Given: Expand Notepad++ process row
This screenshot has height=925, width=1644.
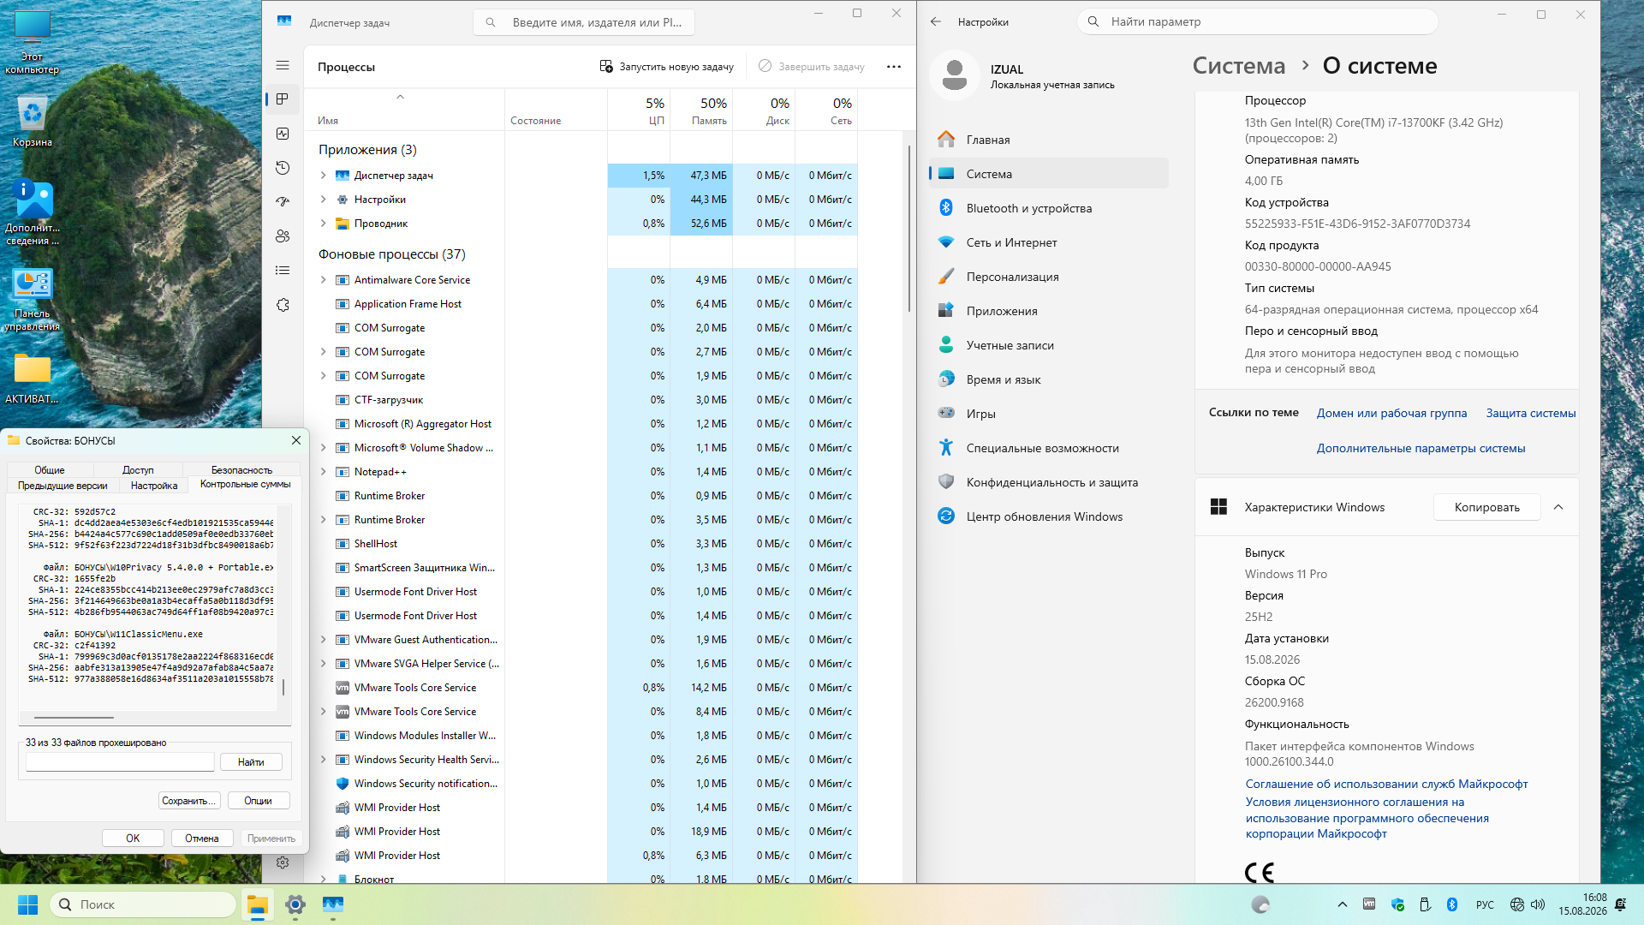Looking at the screenshot, I should tap(323, 472).
